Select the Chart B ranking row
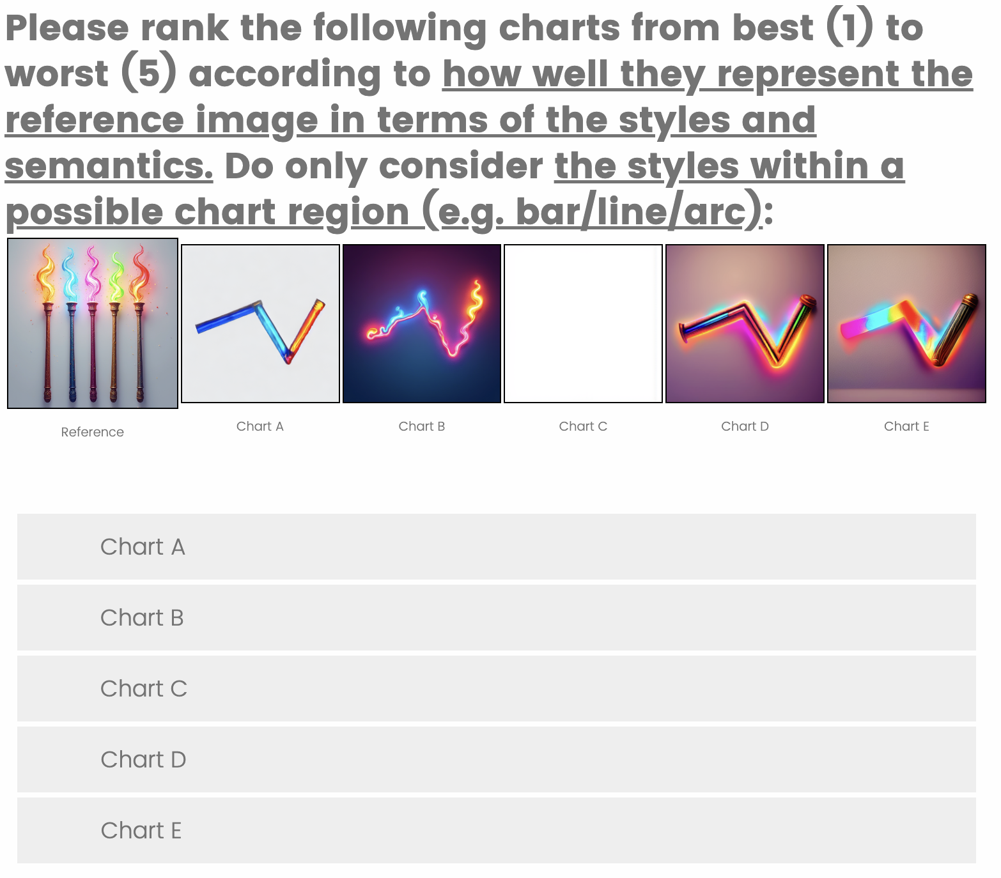 pos(496,618)
